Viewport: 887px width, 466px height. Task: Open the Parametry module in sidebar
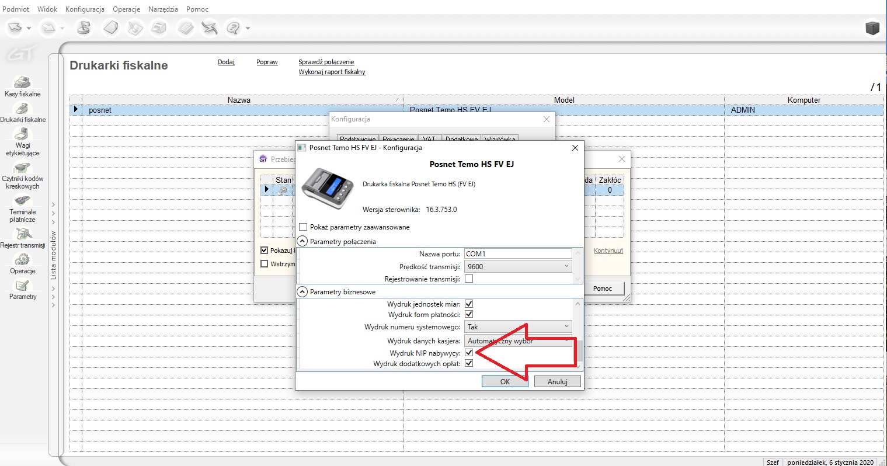click(23, 289)
